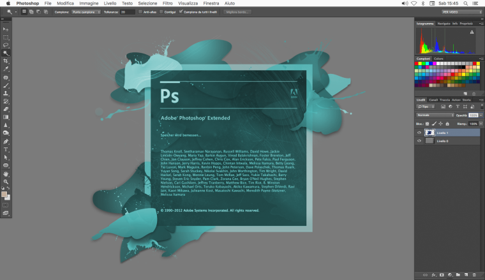Image resolution: width=485 pixels, height=280 pixels.
Task: Click Subtract from Selection mode icon
Action: tap(38, 11)
